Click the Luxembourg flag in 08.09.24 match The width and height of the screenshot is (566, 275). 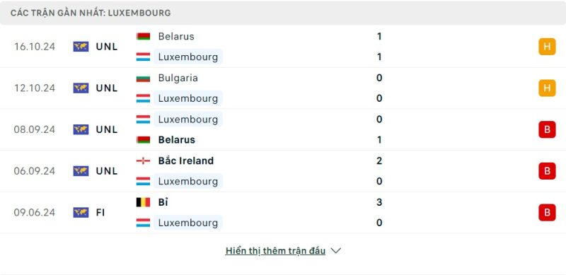click(143, 119)
